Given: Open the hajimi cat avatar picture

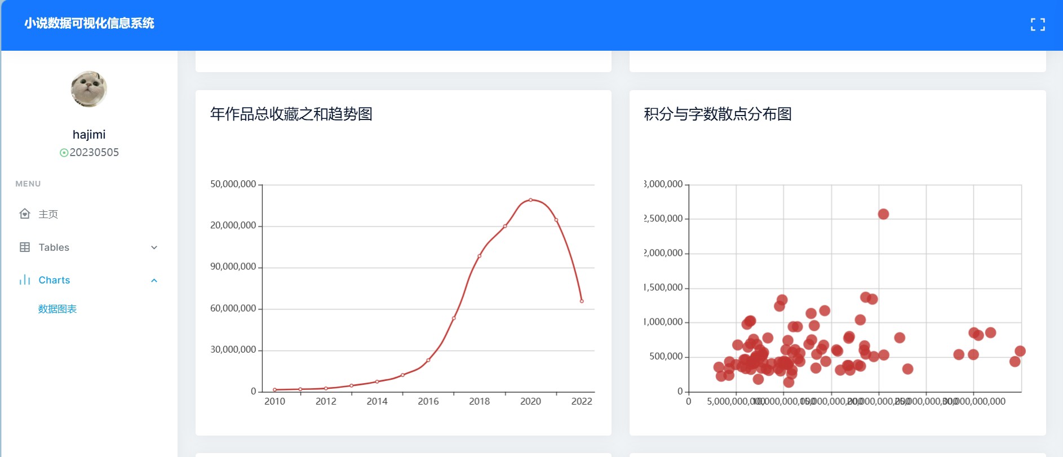Looking at the screenshot, I should [x=89, y=89].
